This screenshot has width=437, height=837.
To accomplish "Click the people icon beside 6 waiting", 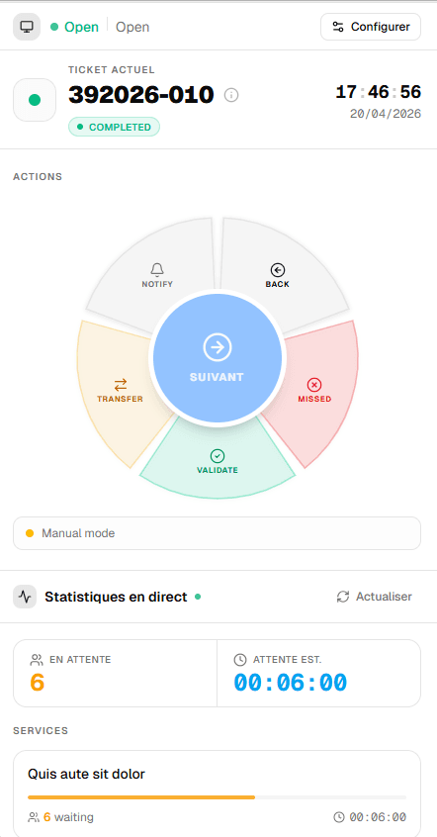I will point(34,817).
